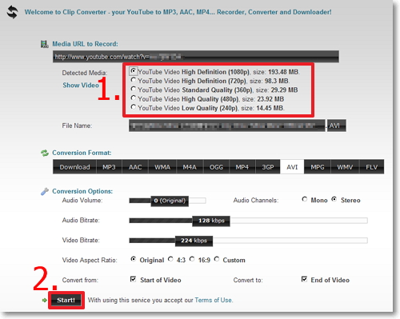Toggle Start of Video checkbox
Viewport: 400px width, 319px height.
coord(133,279)
